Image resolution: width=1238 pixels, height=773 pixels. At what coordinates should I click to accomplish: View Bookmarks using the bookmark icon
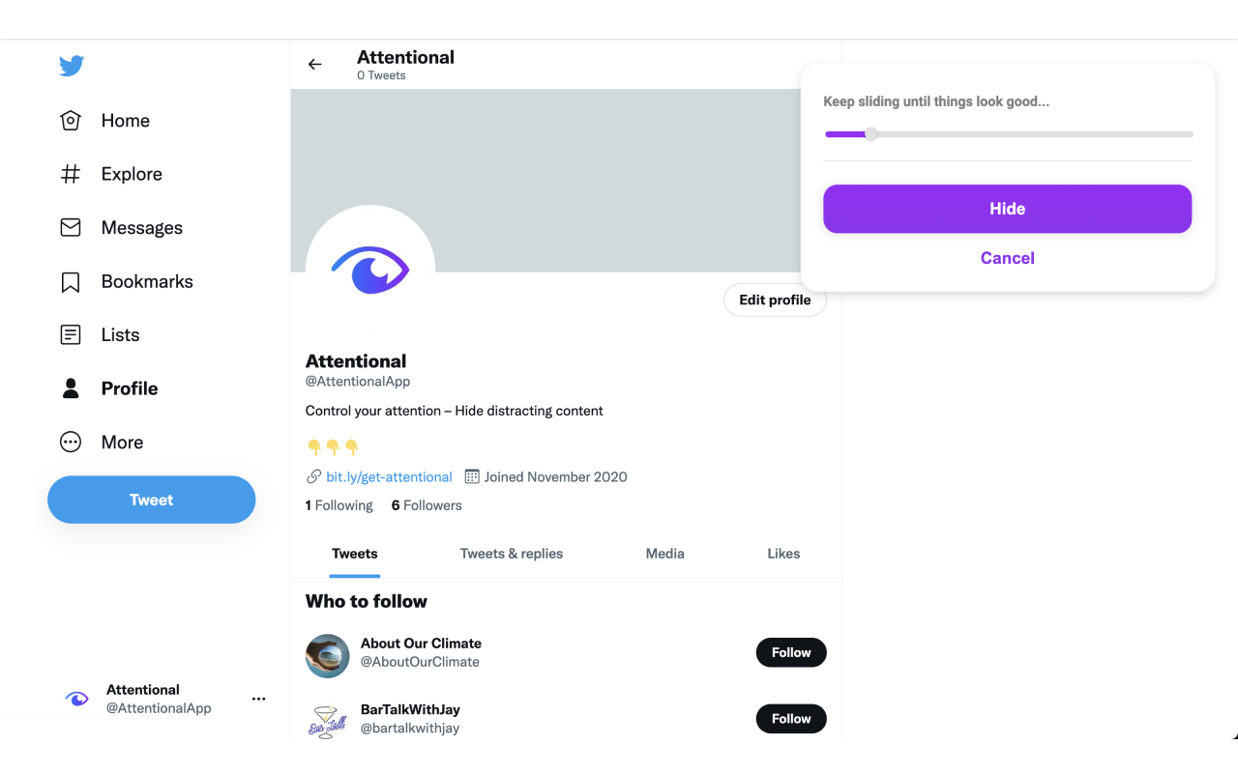(70, 281)
